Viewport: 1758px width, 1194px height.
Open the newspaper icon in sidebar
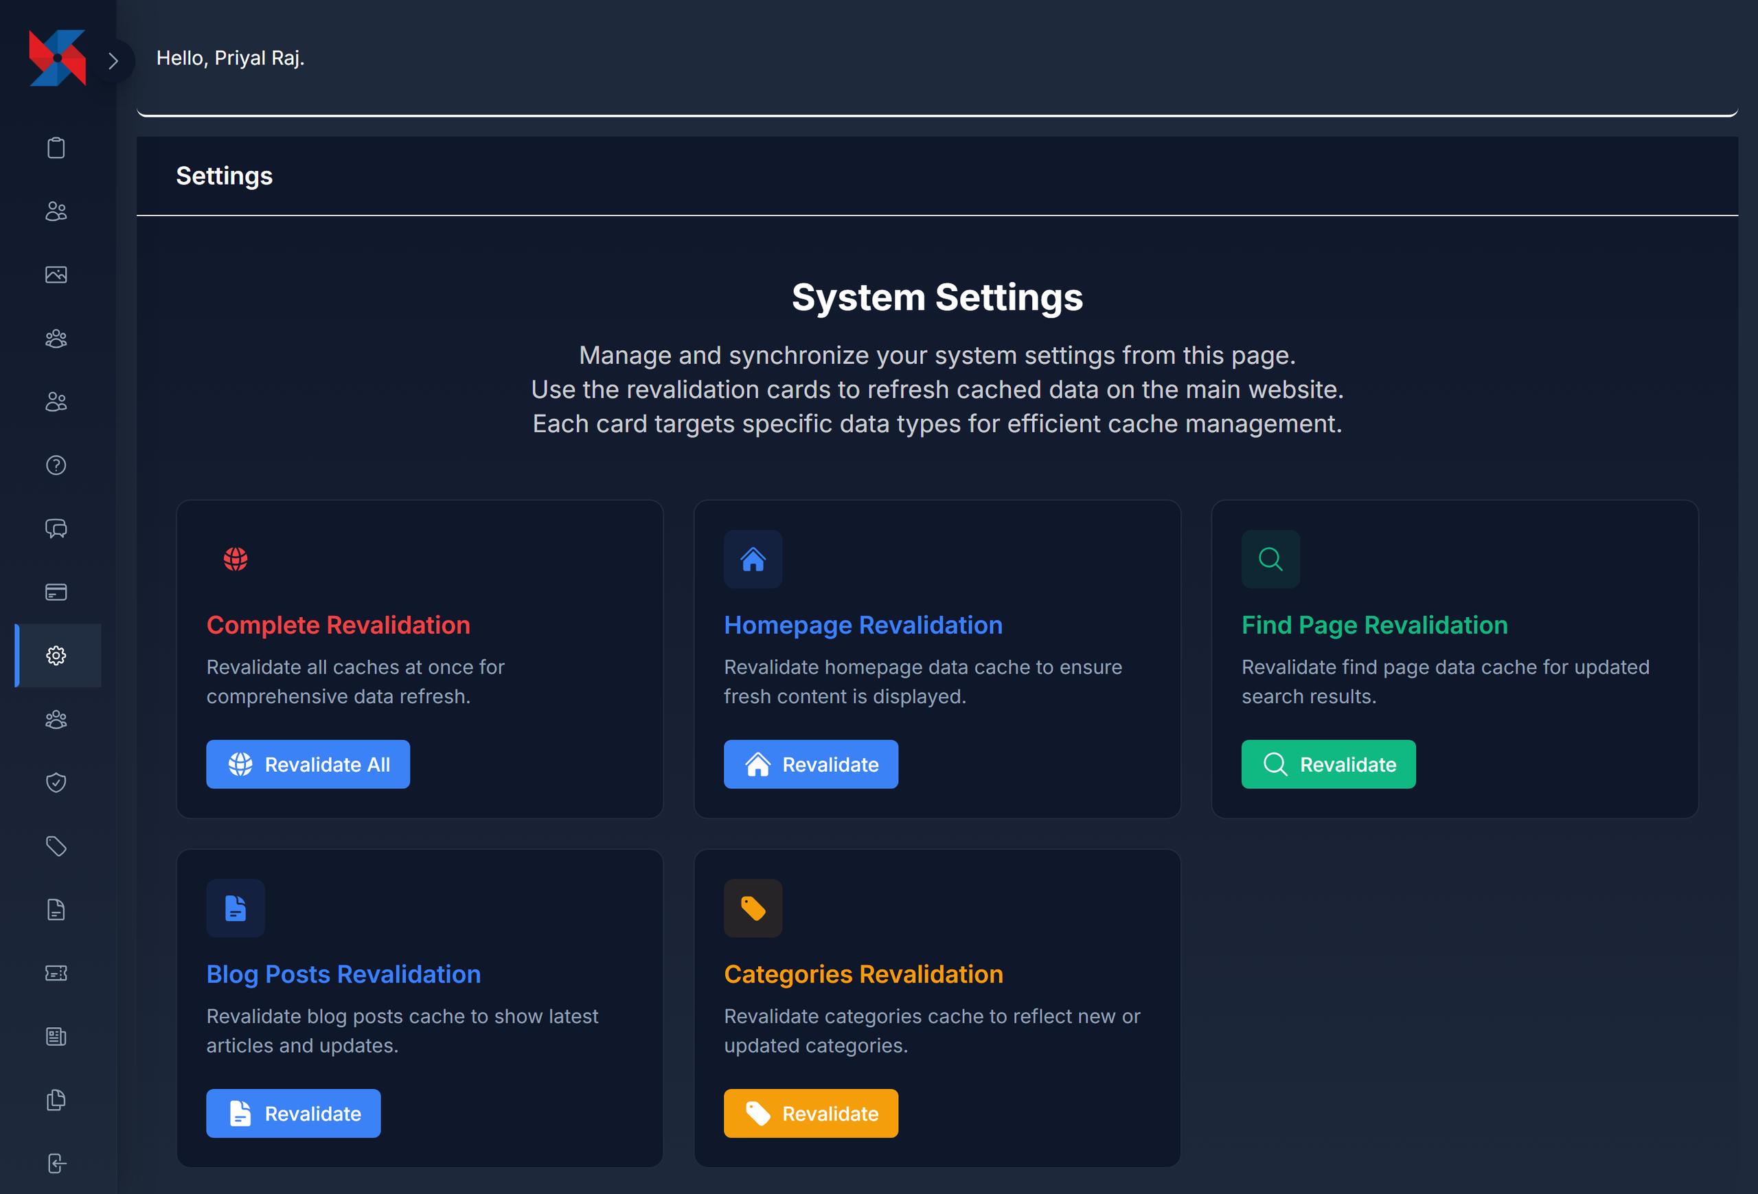56,1037
